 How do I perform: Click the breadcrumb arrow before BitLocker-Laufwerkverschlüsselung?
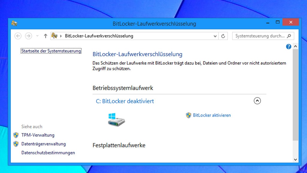(x=61, y=36)
